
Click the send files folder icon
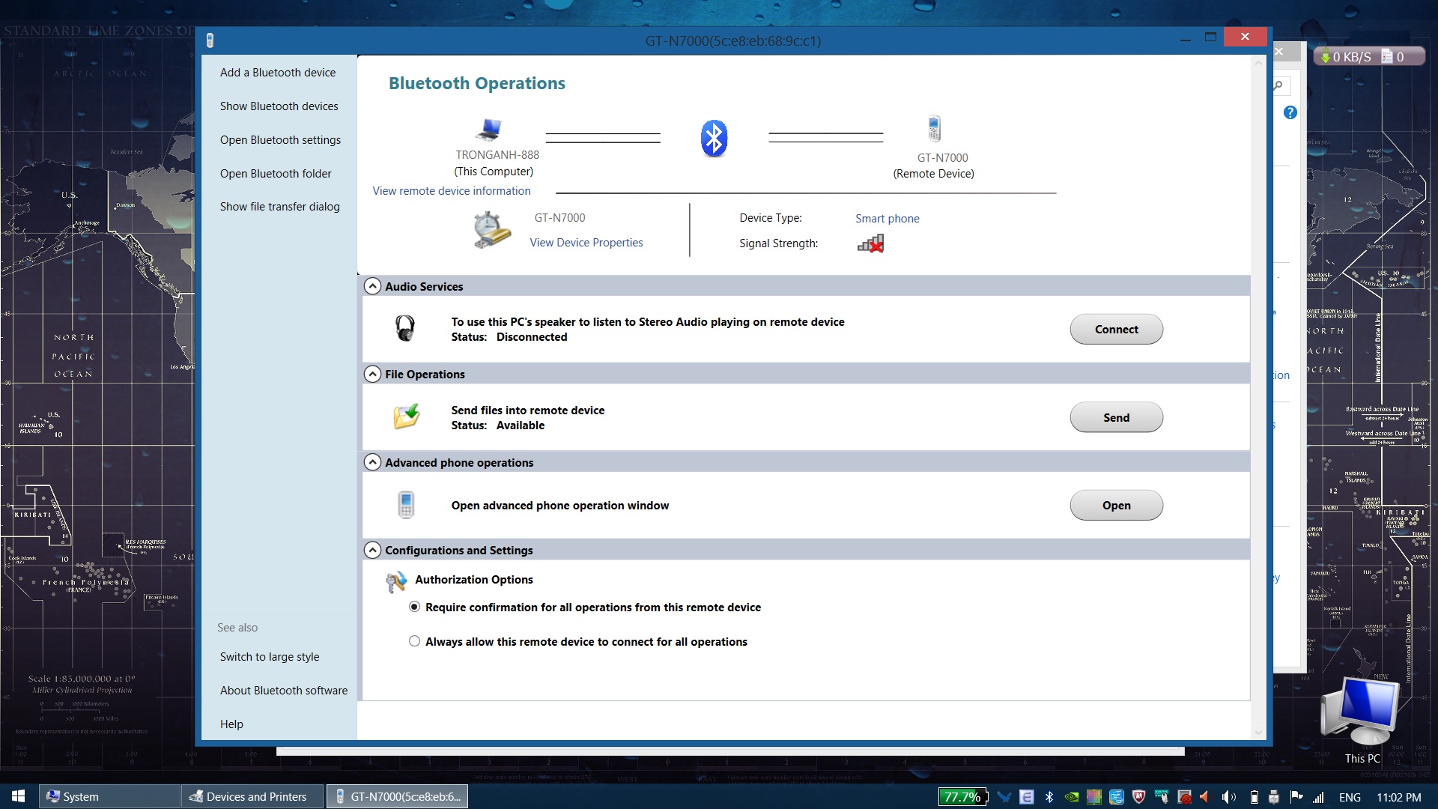[x=407, y=416]
